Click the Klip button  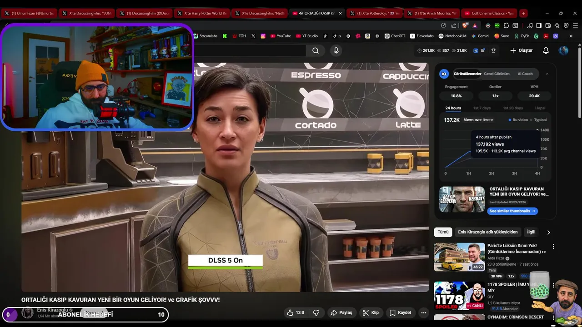(371, 312)
